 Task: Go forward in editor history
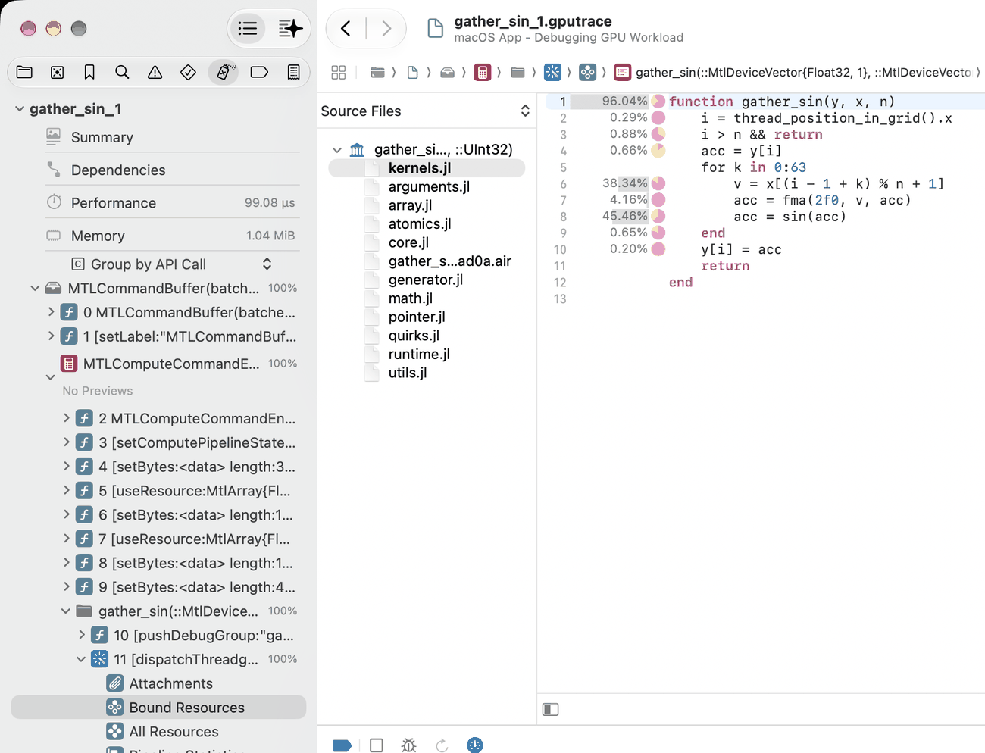386,29
